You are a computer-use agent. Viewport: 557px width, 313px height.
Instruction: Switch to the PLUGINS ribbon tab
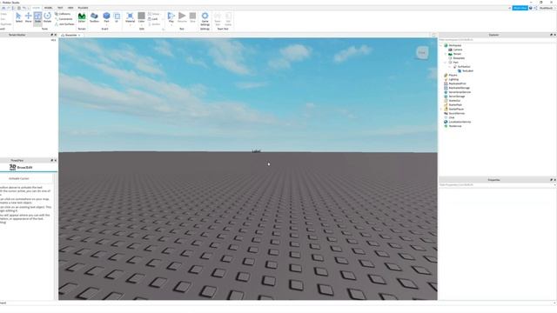pos(83,8)
